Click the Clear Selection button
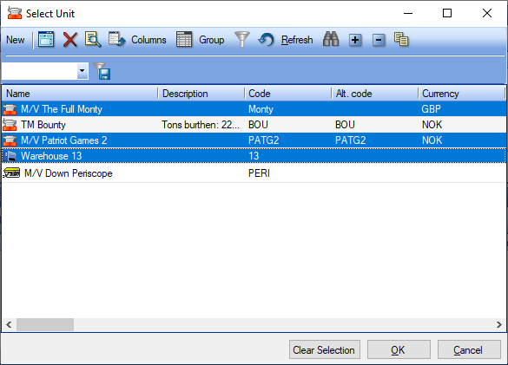Screen dimensions: 508x365 pyautogui.click(x=325, y=349)
